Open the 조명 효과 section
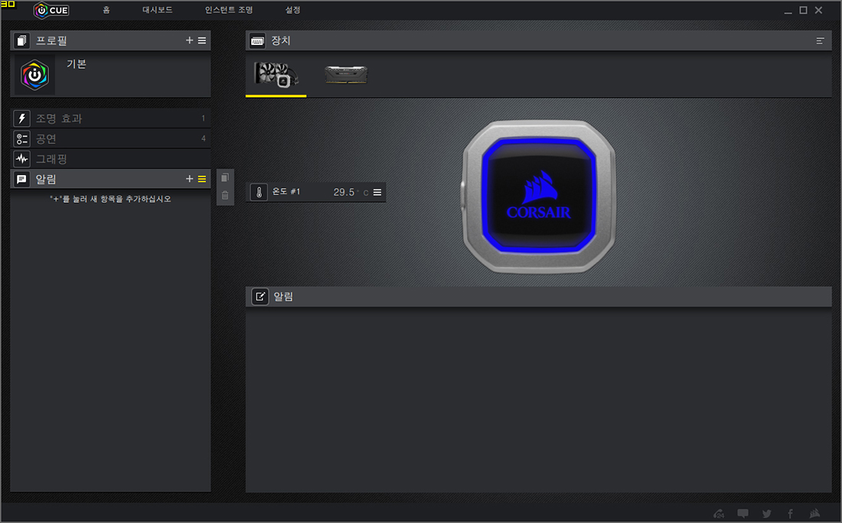The width and height of the screenshot is (842, 523). tap(111, 119)
